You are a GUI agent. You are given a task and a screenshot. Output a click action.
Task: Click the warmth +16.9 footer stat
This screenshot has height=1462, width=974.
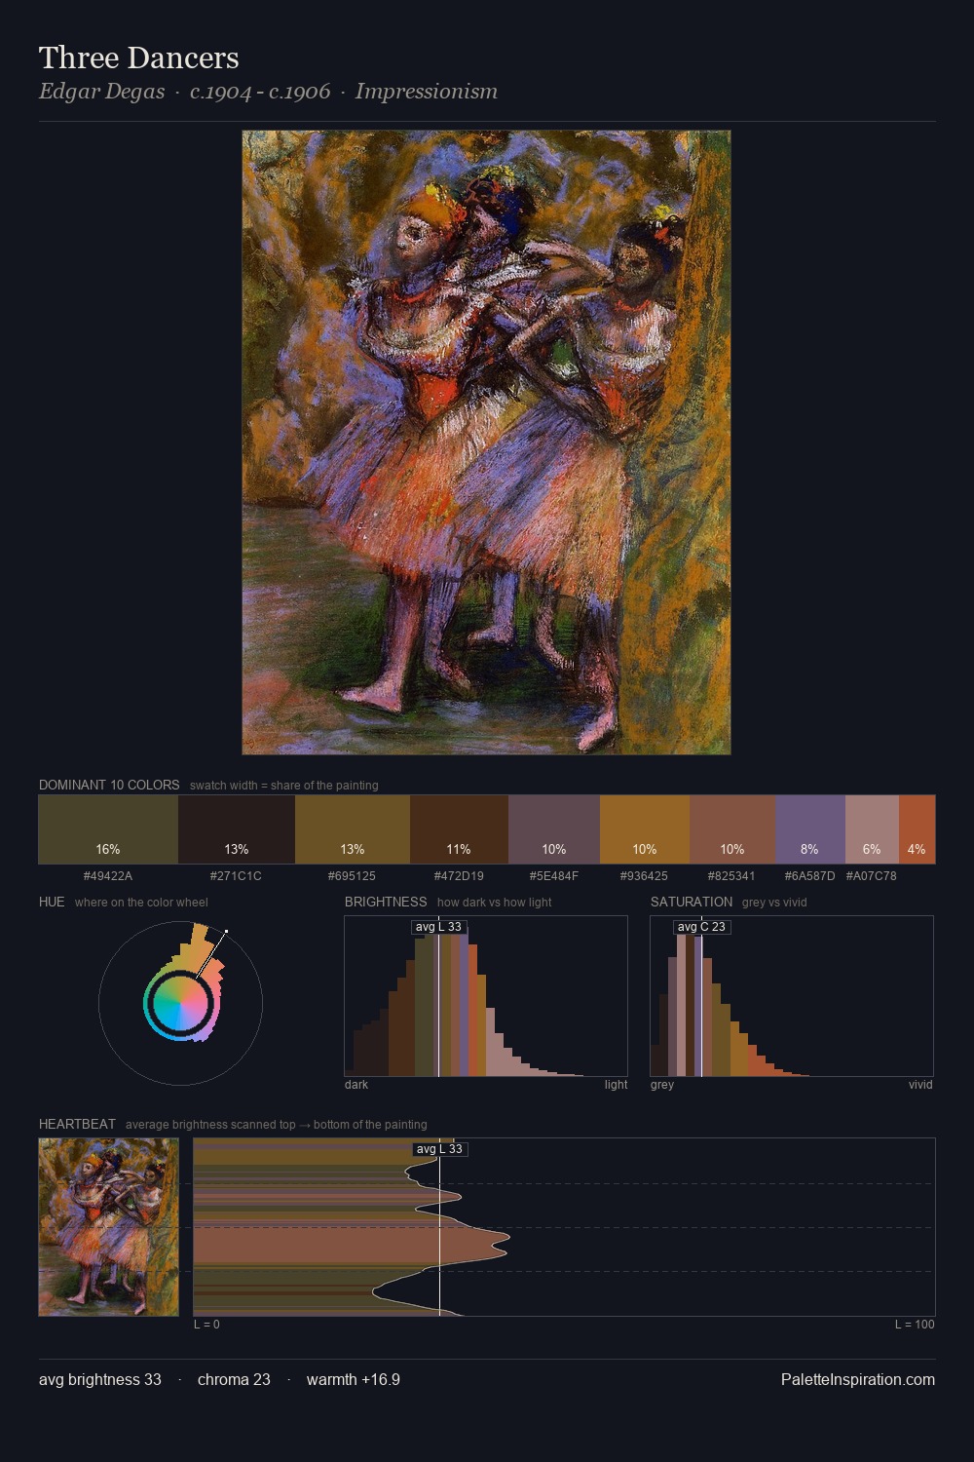click(x=354, y=1380)
